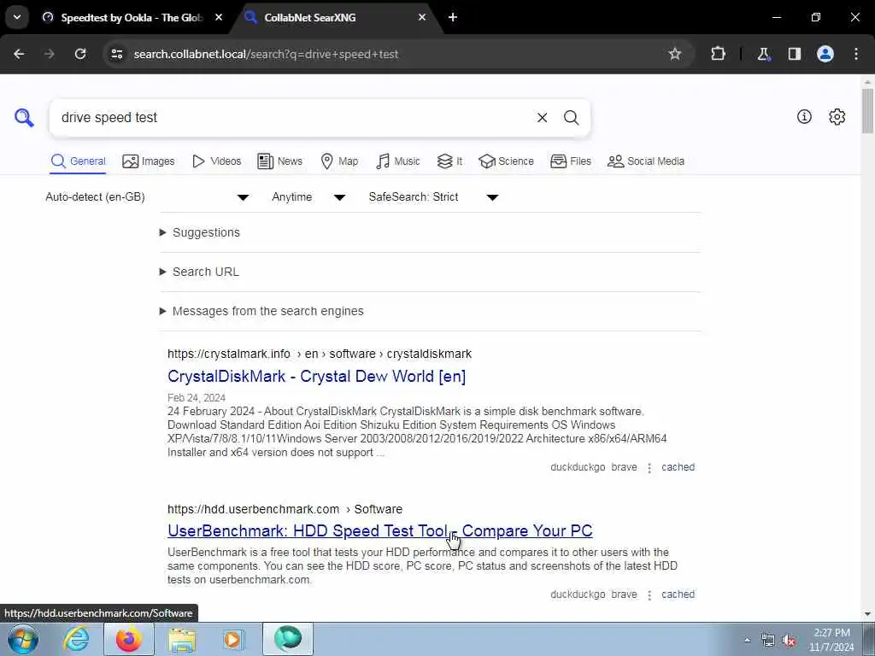
Task: Click the hdd.userbenchmark.com result URL
Action: coord(285,509)
